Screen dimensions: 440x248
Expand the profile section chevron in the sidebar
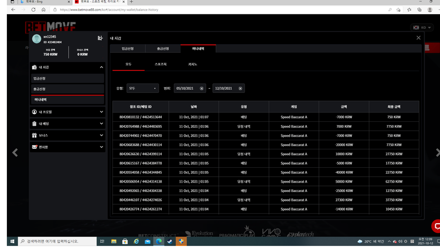(x=101, y=112)
